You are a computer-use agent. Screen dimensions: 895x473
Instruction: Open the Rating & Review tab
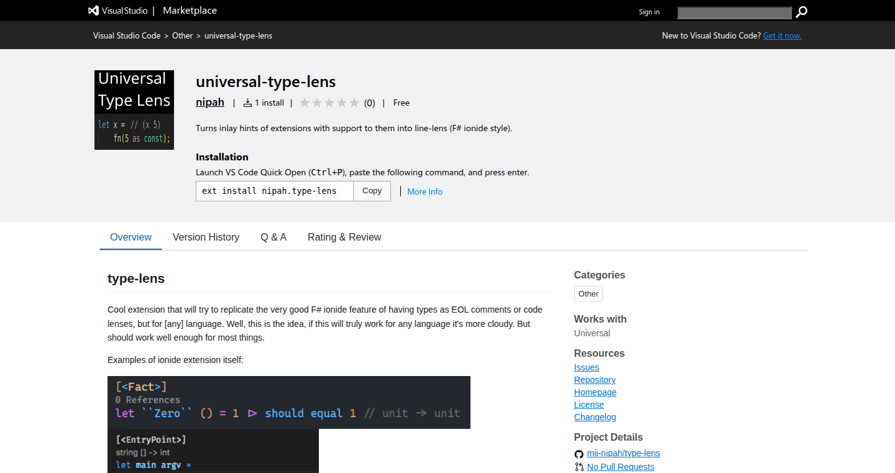pyautogui.click(x=344, y=237)
